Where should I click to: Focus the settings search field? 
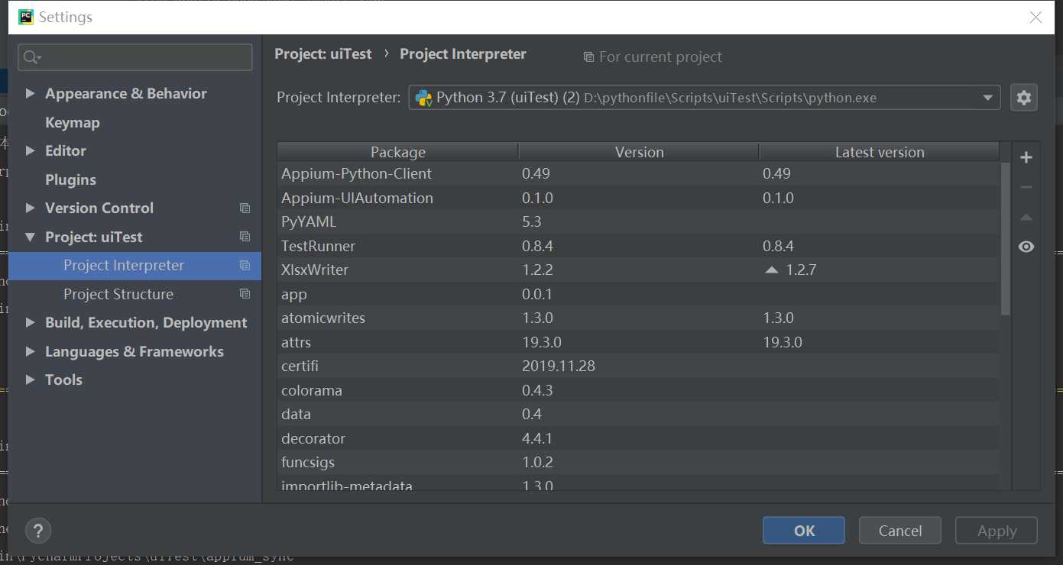click(135, 57)
